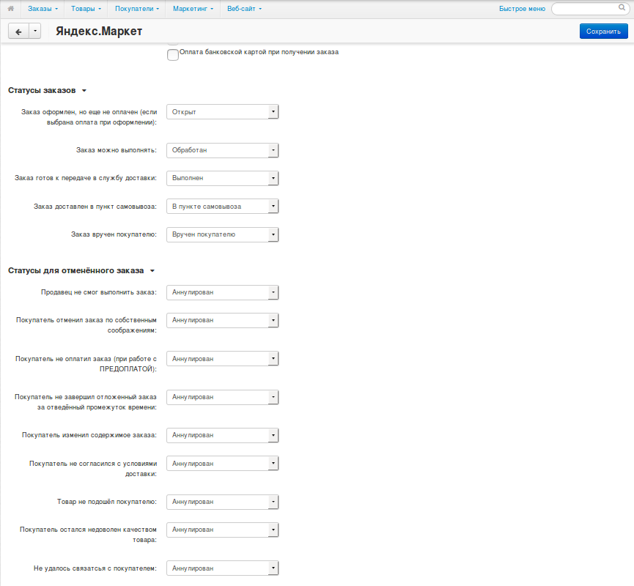Open the Быстрое меню link
The width and height of the screenshot is (634, 586).
click(x=522, y=9)
